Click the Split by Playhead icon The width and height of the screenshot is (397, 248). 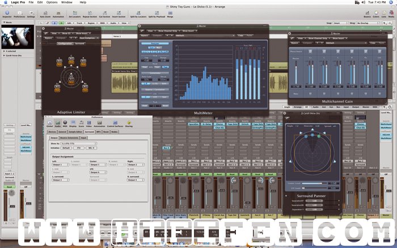pos(157,13)
